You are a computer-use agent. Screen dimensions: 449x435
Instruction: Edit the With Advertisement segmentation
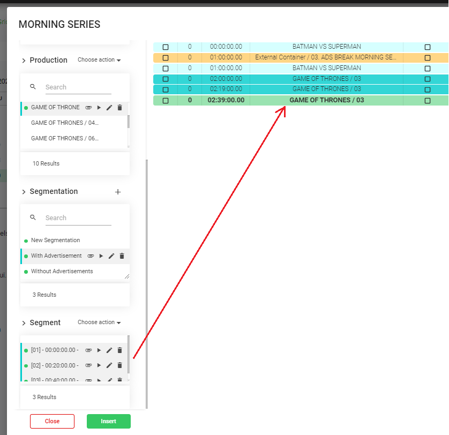click(x=111, y=256)
